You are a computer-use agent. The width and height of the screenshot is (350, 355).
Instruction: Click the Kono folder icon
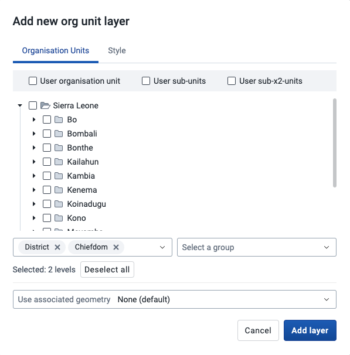click(59, 218)
